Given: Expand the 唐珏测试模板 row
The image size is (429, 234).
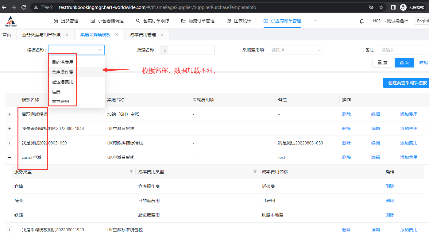Looking at the screenshot, I should (x=10, y=114).
